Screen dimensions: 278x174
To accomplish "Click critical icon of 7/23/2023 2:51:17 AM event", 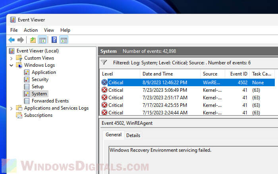I will (104, 98).
